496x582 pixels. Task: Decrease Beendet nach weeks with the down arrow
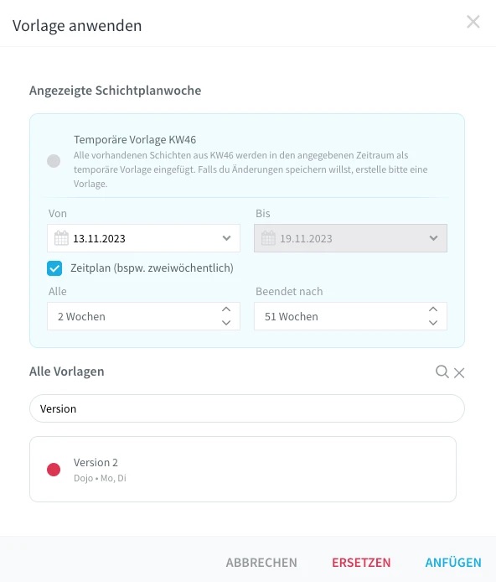(x=433, y=323)
